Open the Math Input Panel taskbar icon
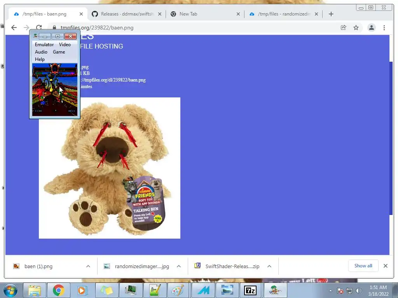 coord(154,290)
